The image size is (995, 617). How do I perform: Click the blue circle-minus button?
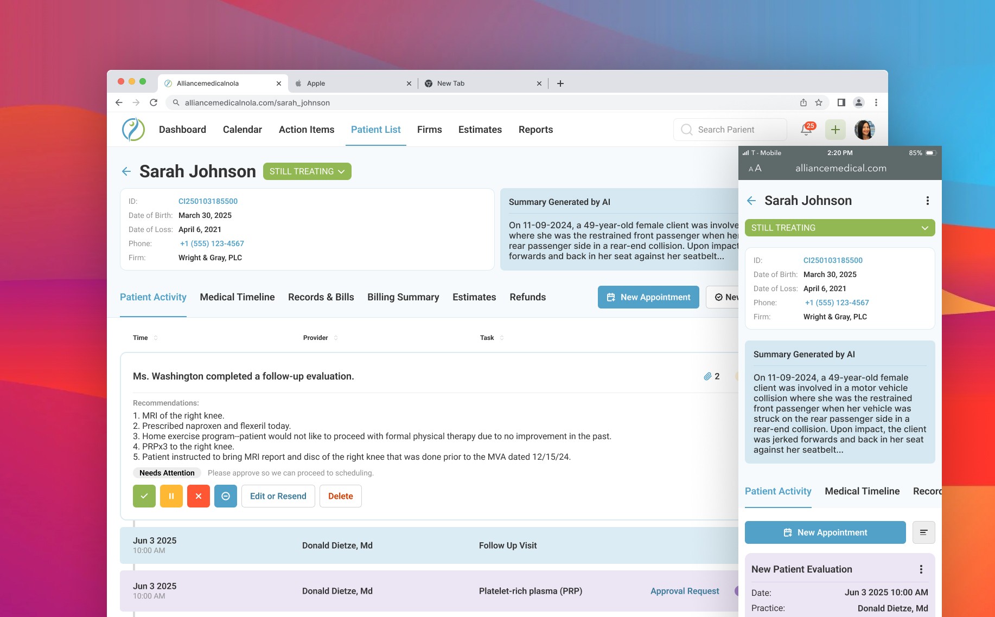226,496
